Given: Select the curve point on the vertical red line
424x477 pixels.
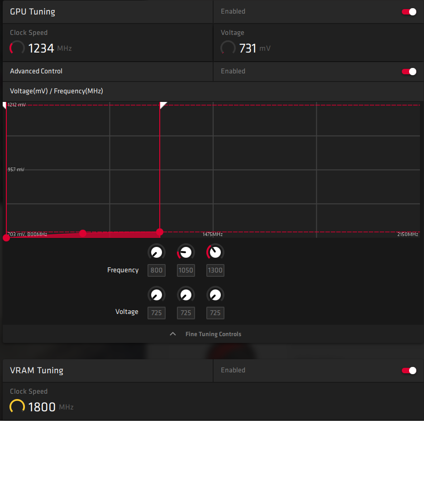Looking at the screenshot, I should pos(160,232).
